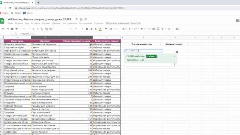Decrease decimal places button
240x135 pixels.
pos(42,29)
